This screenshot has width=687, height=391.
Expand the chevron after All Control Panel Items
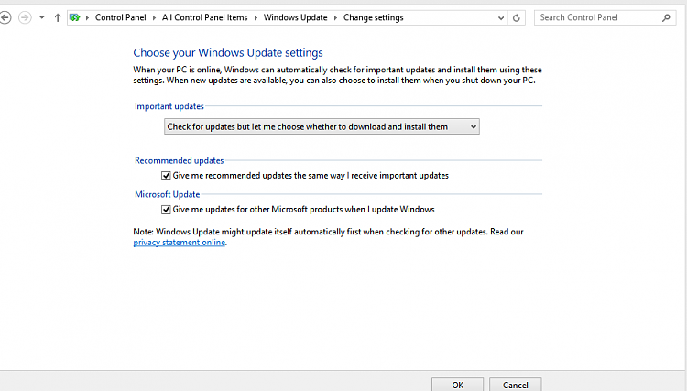coord(256,18)
